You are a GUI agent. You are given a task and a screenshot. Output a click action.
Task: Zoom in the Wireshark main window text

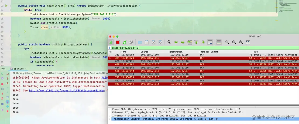(x=227, y=42)
